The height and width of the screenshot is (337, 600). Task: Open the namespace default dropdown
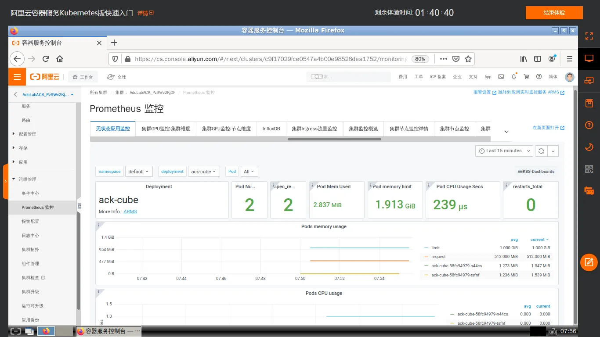139,172
